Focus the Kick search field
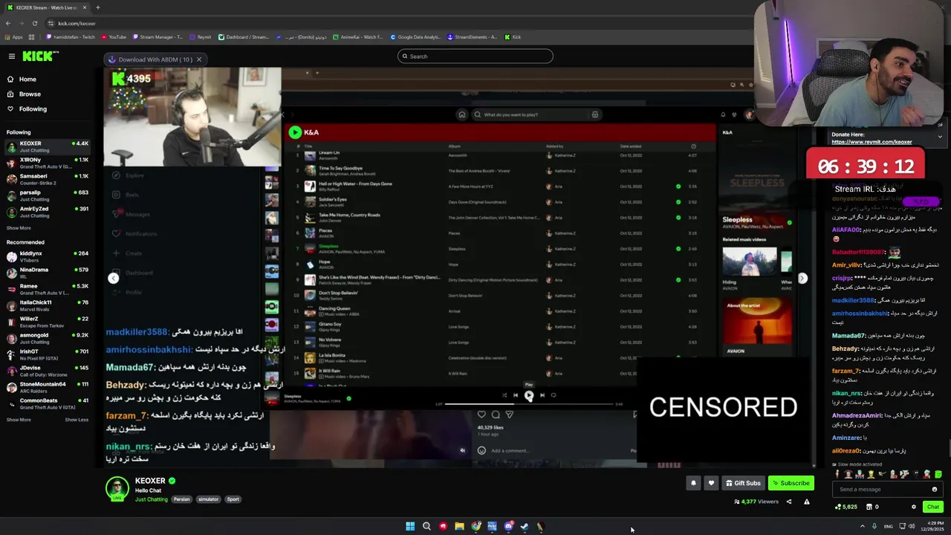951x535 pixels. (475, 56)
